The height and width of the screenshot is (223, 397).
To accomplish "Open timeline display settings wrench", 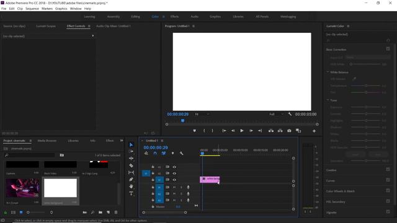I will pyautogui.click(x=181, y=153).
